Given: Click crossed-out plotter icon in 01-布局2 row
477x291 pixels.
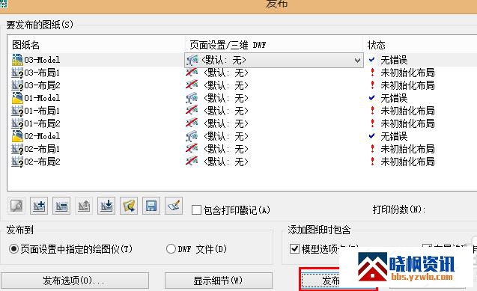Looking at the screenshot, I should tap(192, 123).
